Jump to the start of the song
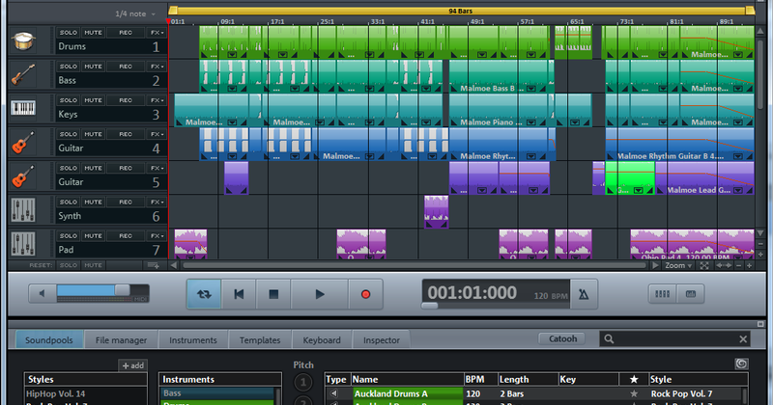 click(239, 294)
